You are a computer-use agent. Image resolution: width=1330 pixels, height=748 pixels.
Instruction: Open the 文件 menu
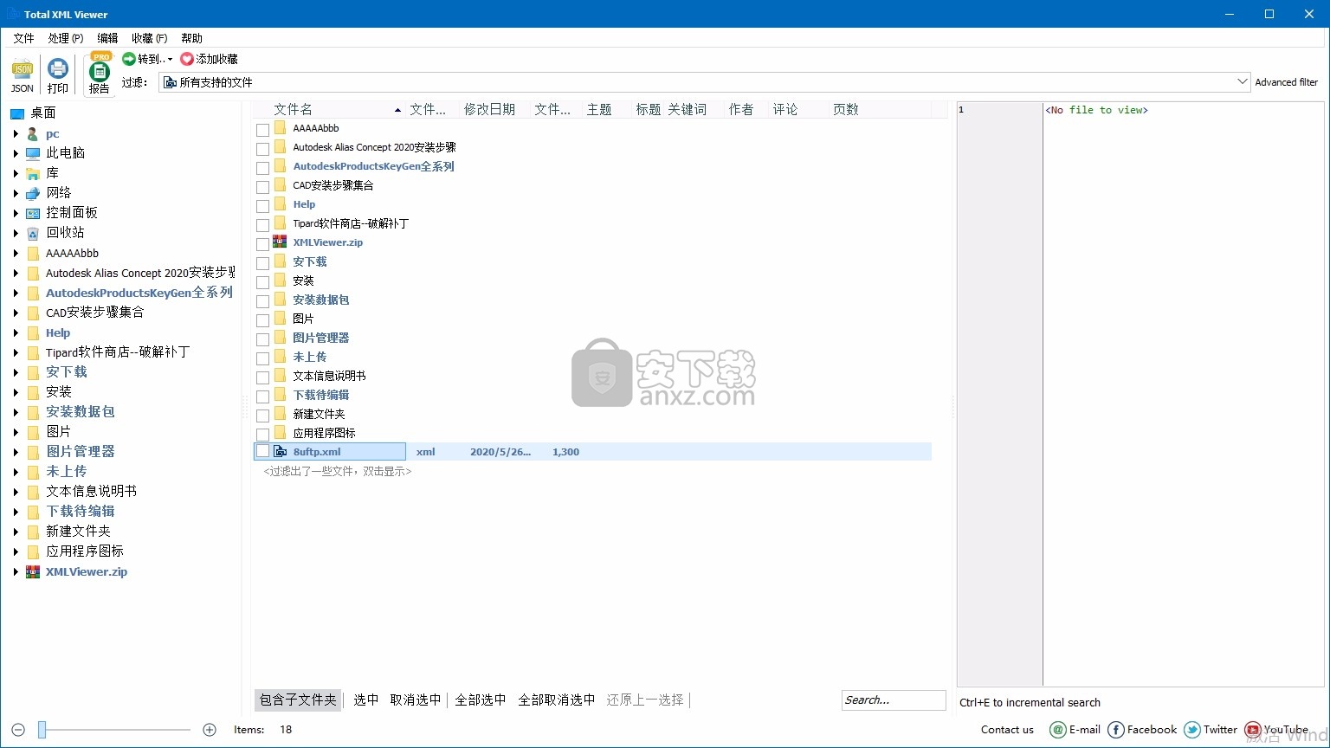24,38
